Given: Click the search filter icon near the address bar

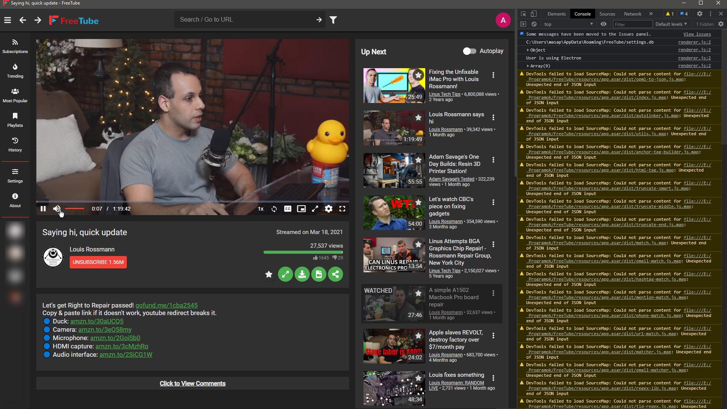Looking at the screenshot, I should tap(333, 20).
